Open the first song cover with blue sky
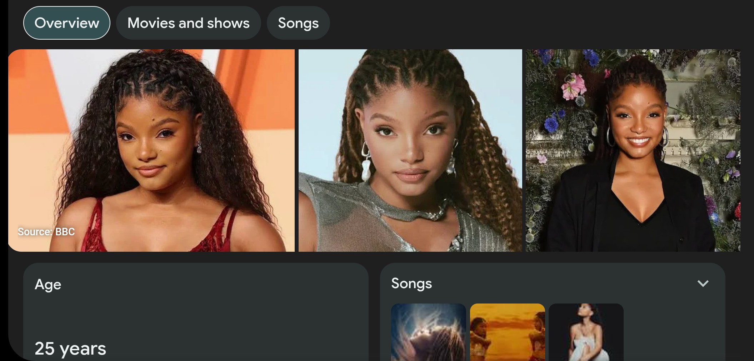Image resolution: width=754 pixels, height=361 pixels. [428, 332]
